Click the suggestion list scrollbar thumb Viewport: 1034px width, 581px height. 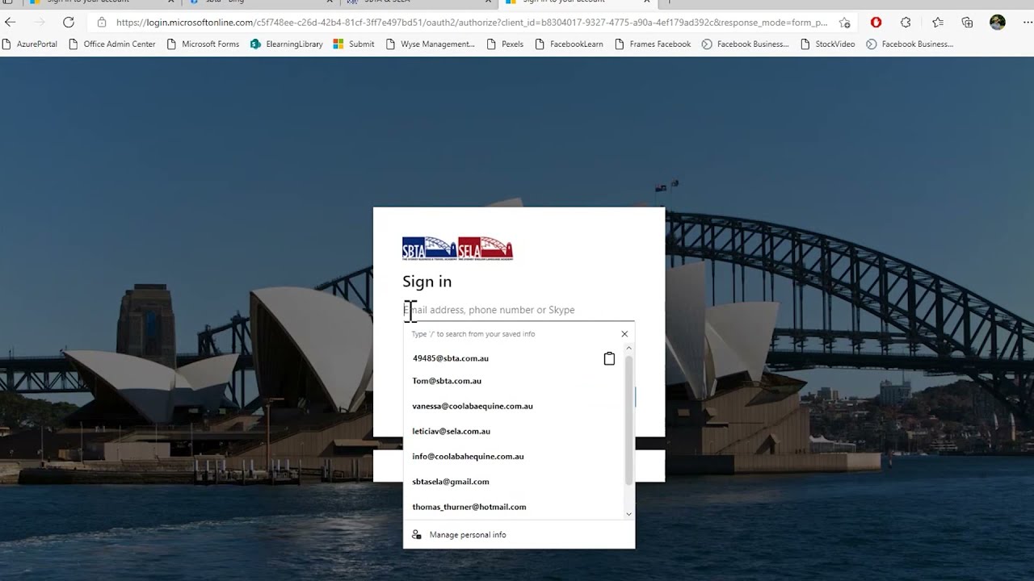pyautogui.click(x=628, y=420)
